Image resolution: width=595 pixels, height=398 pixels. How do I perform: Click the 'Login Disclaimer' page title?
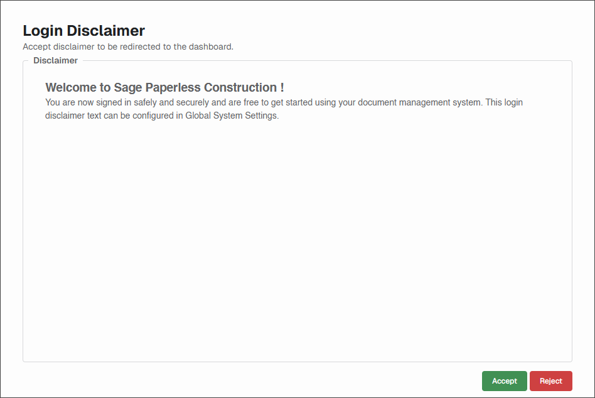84,31
